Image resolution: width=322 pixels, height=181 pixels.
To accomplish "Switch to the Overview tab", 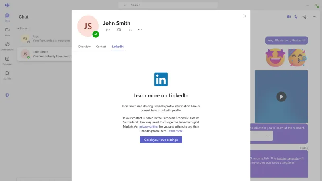I will 84,47.
